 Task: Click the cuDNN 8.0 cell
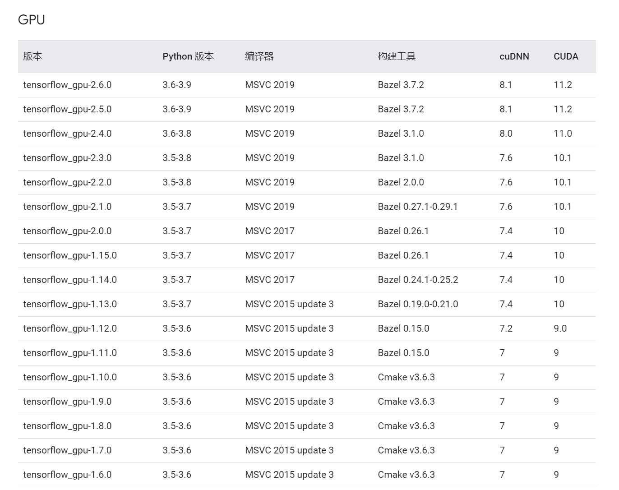506,134
